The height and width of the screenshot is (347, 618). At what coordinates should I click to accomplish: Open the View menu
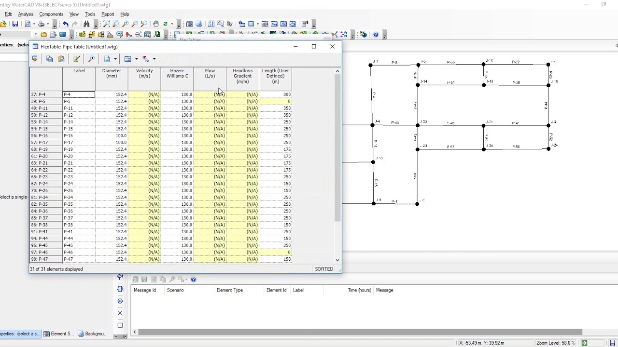click(74, 14)
